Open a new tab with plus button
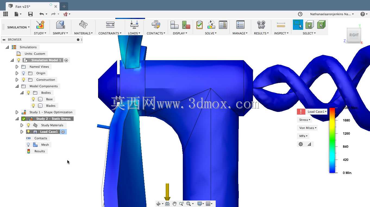The width and height of the screenshot is (370, 207). tap(64, 7)
